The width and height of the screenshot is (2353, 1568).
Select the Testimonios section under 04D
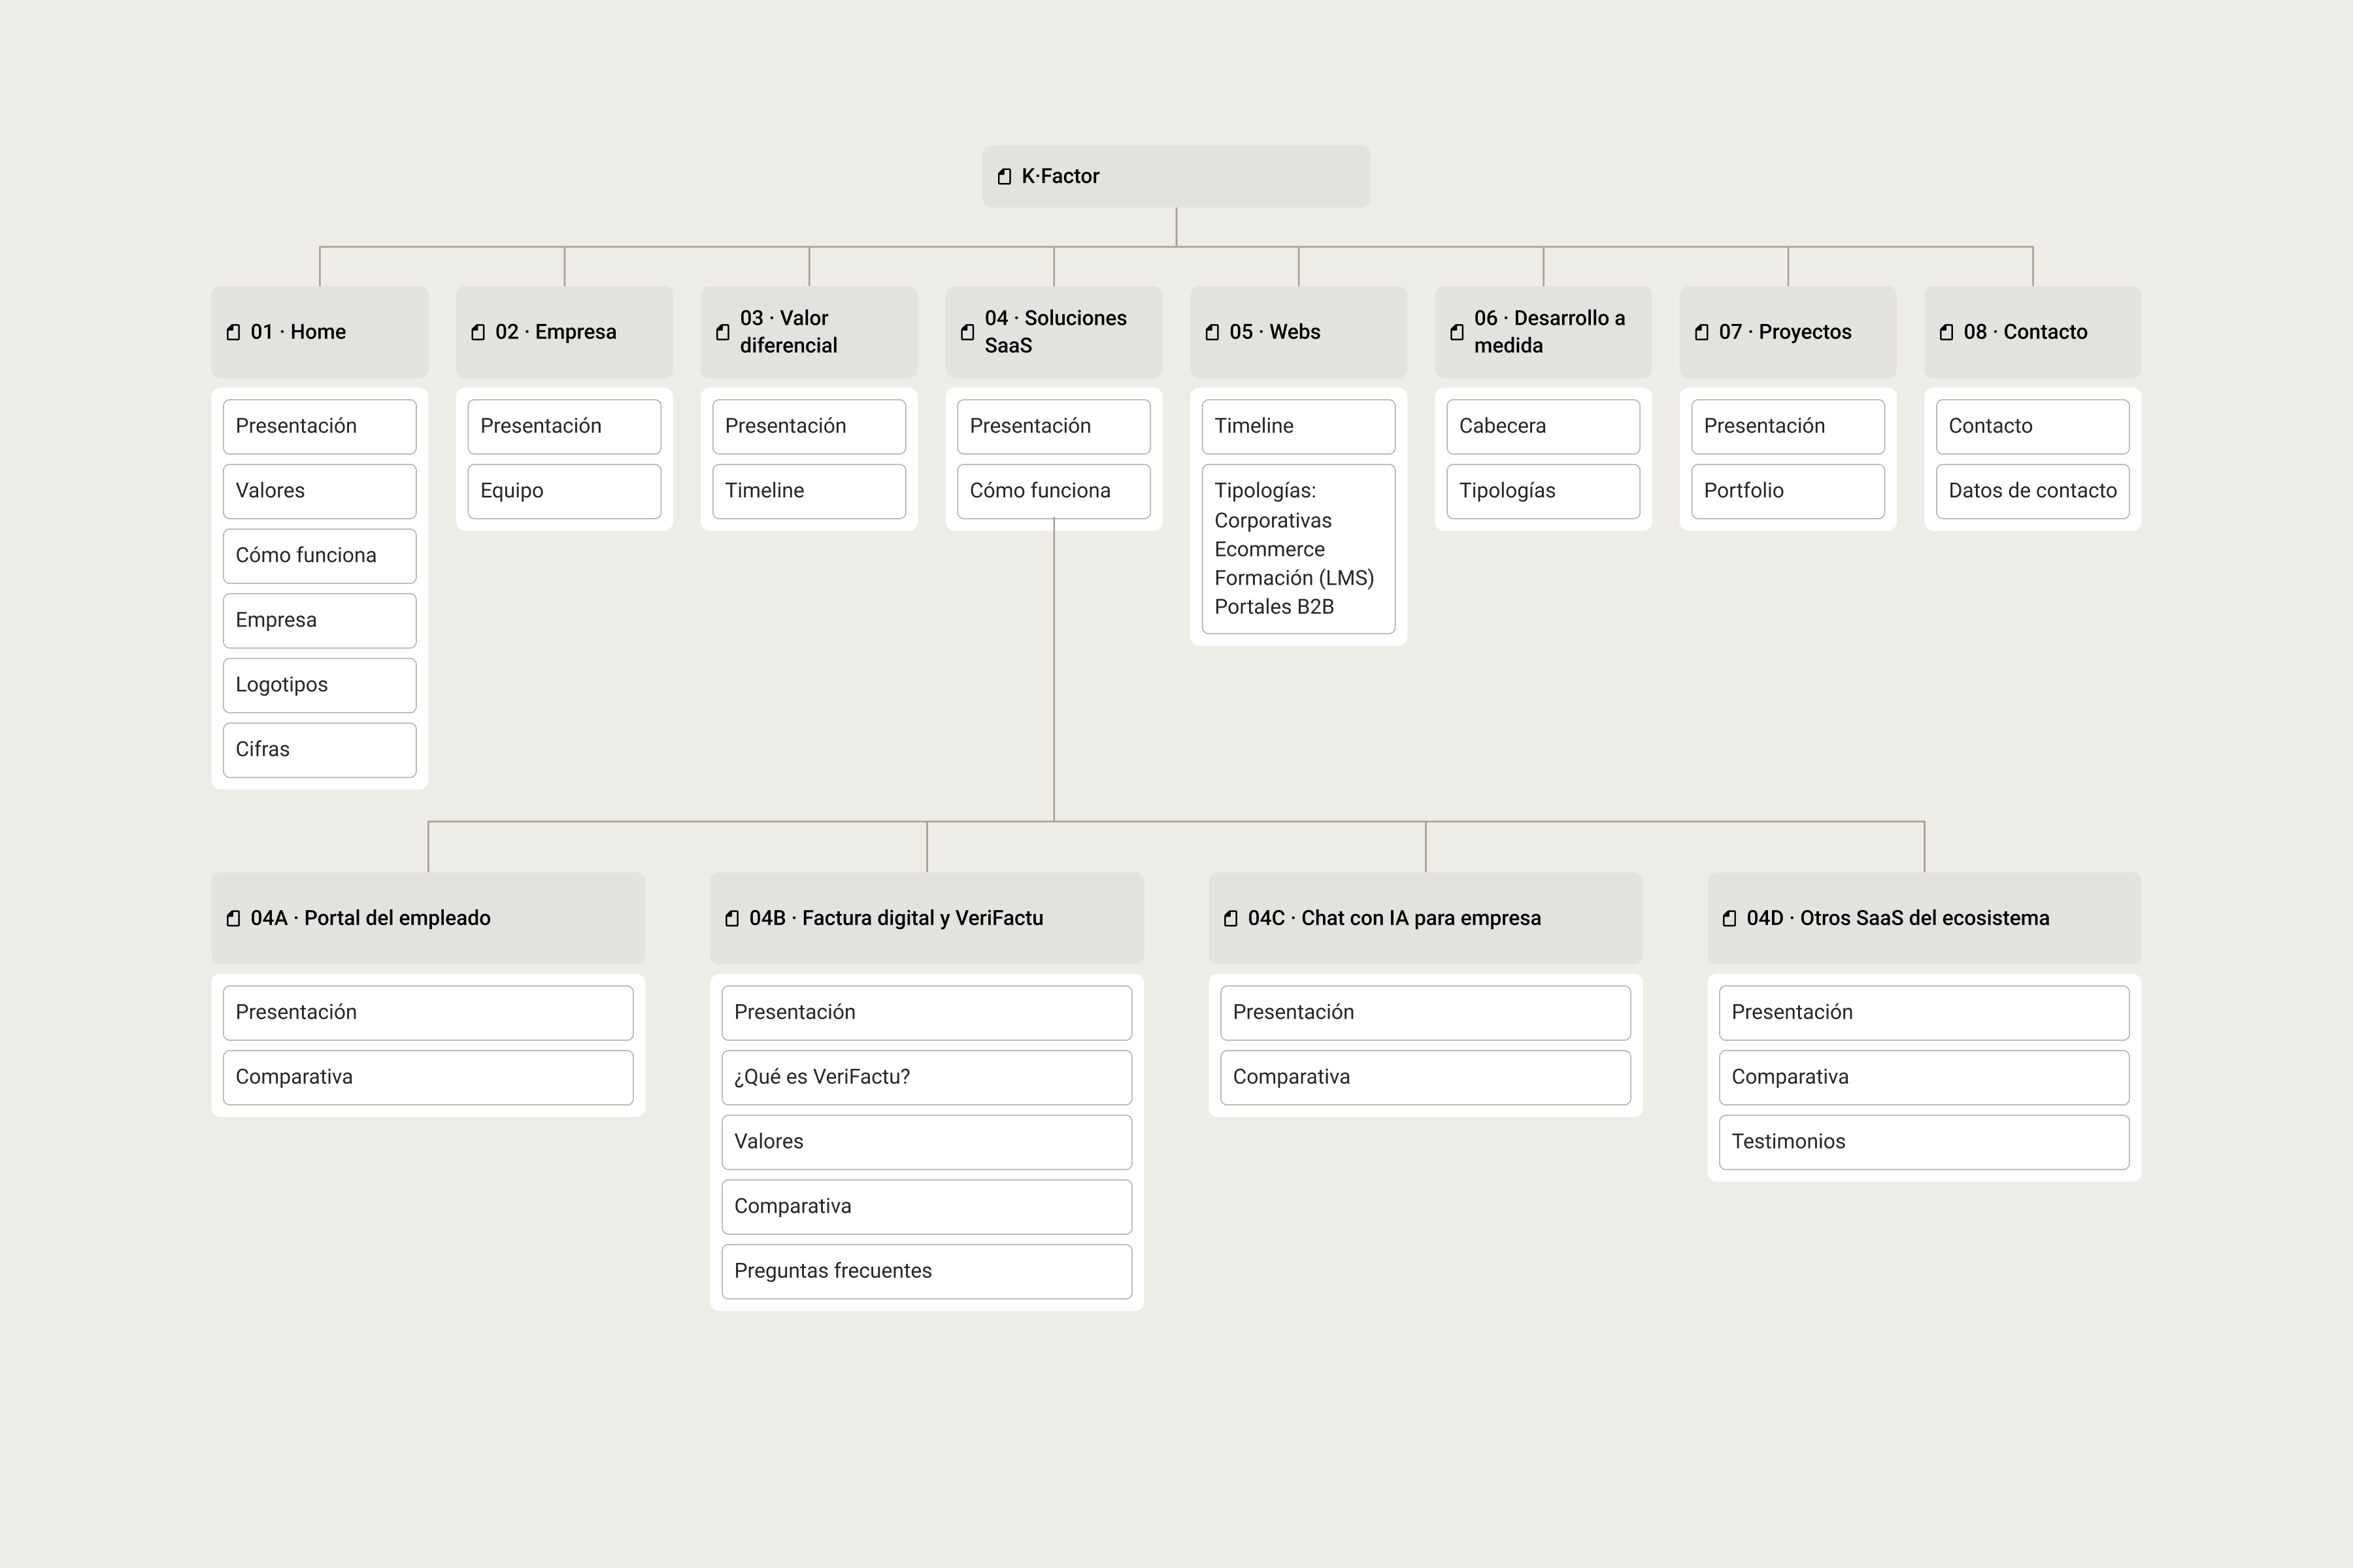1925,1142
